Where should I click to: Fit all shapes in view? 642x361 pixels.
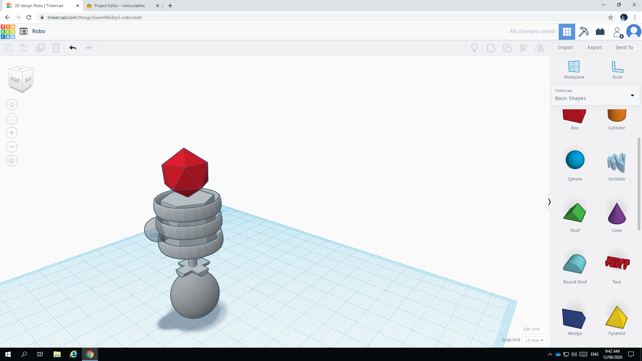12,119
